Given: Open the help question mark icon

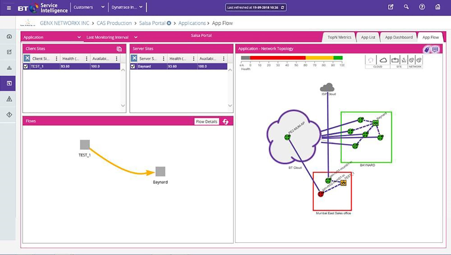Looking at the screenshot, I should 422,7.
